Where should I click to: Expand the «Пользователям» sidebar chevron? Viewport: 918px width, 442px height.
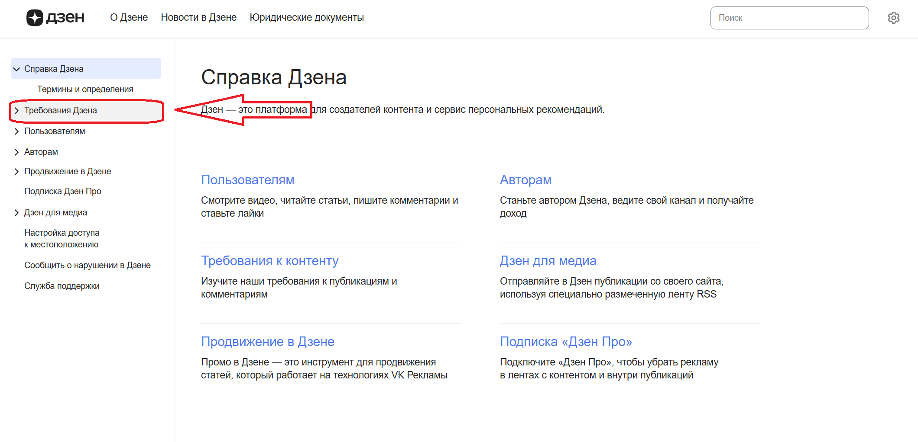point(17,131)
